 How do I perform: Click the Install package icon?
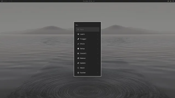pos(78,53)
